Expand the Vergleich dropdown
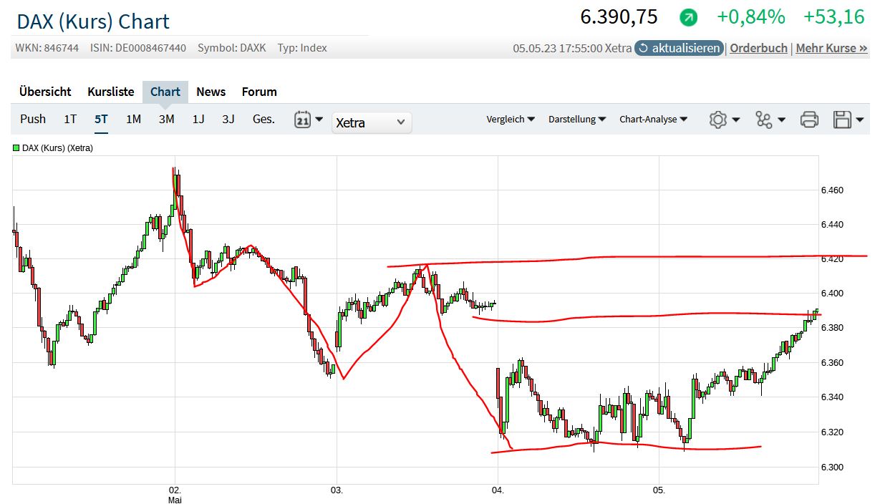This screenshot has height=504, width=880. coord(510,120)
